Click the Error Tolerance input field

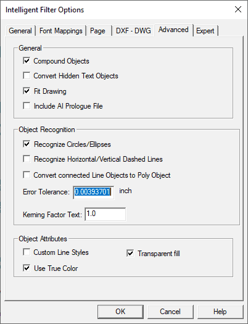click(x=93, y=192)
